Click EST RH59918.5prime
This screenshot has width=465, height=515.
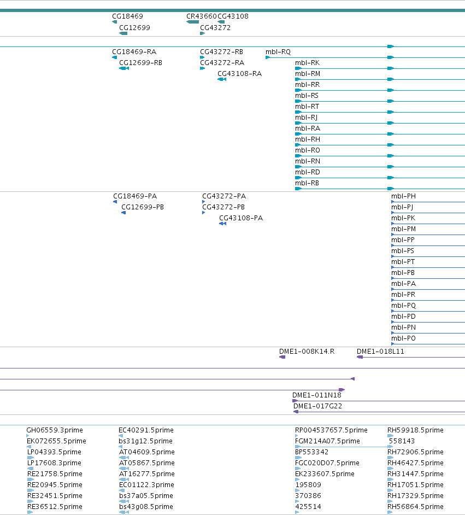click(415, 430)
